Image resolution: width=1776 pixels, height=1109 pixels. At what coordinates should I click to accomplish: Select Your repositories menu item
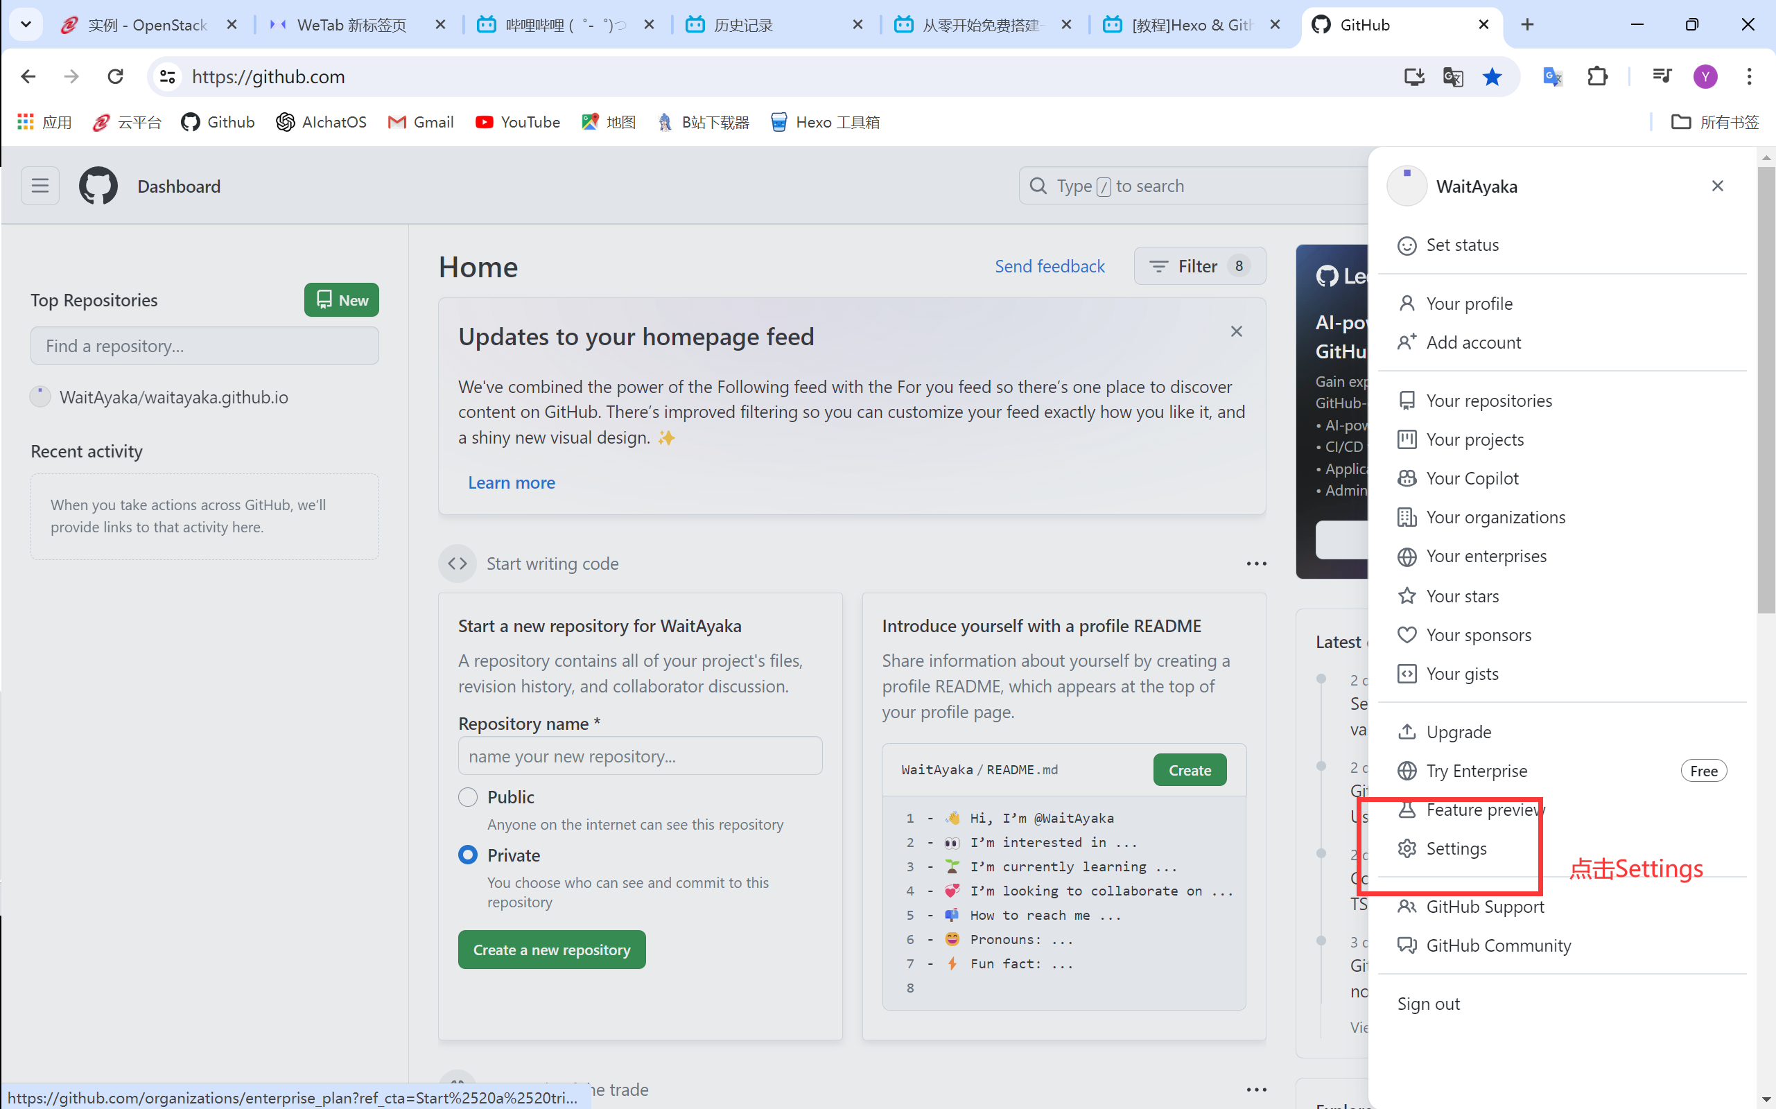(1488, 401)
